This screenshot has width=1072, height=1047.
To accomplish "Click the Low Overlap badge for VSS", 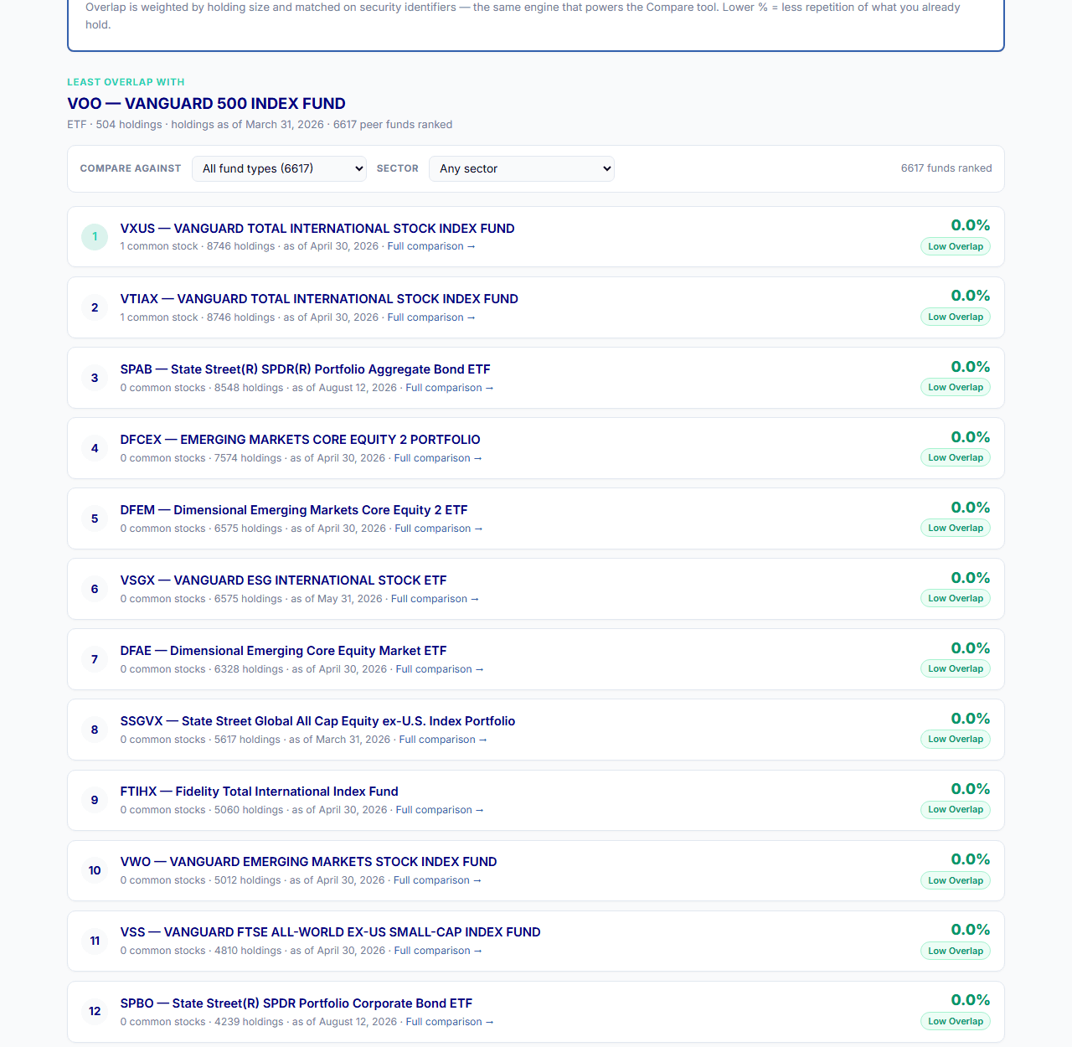I will click(956, 951).
